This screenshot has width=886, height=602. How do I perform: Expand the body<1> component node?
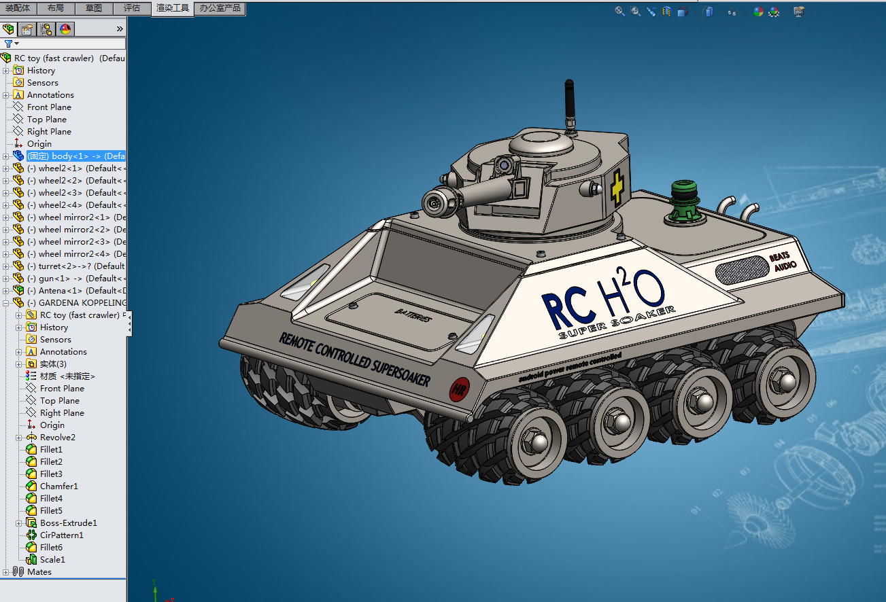tap(5, 156)
